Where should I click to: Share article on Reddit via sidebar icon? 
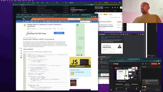tap(21, 55)
